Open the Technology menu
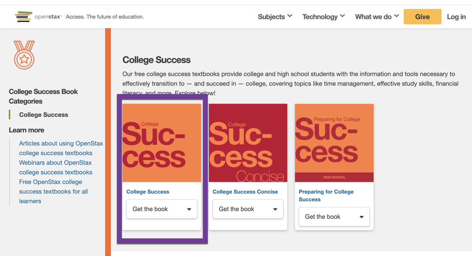The width and height of the screenshot is (472, 256). (x=323, y=17)
